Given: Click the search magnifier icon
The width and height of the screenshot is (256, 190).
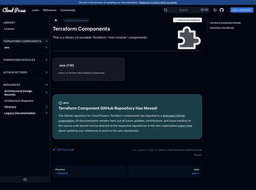Looking at the screenshot, I should coord(166,10).
